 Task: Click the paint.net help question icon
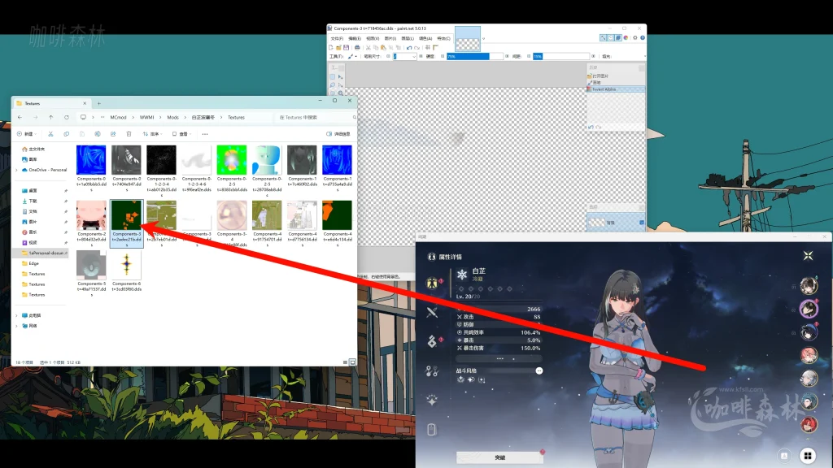(643, 37)
